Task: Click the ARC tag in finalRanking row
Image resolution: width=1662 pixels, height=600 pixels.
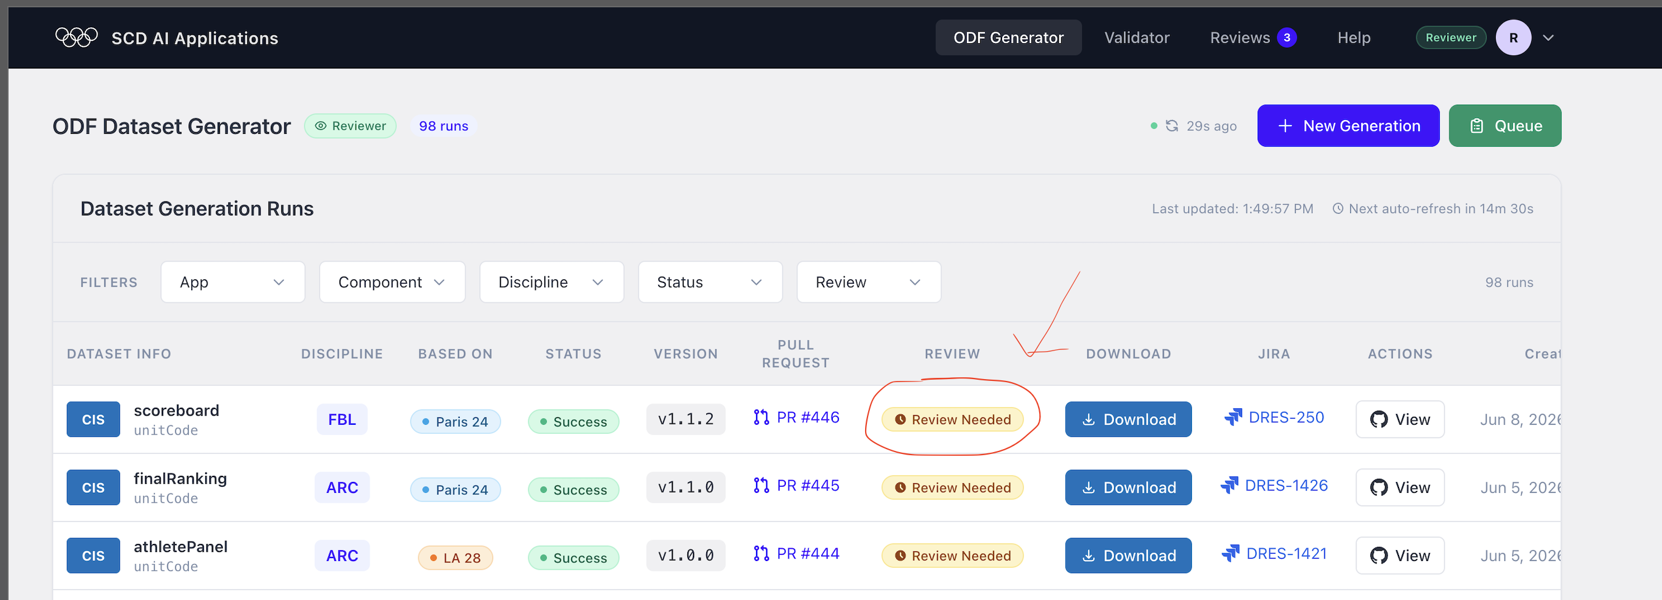Action: [342, 488]
